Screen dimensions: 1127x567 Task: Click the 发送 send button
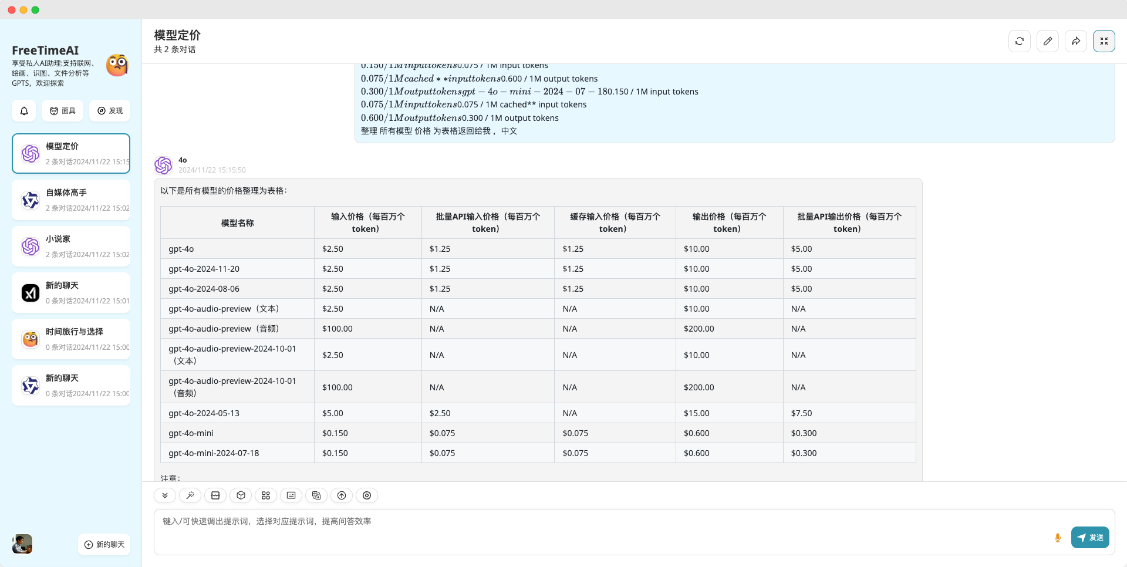(x=1090, y=537)
